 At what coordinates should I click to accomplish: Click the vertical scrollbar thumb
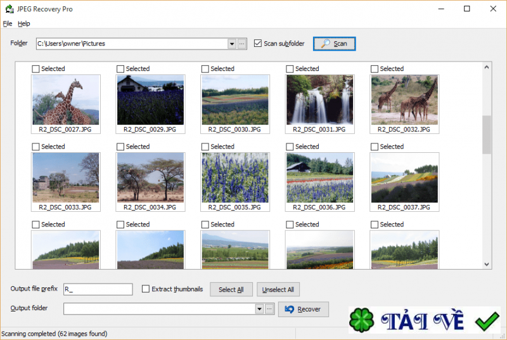pos(487,134)
